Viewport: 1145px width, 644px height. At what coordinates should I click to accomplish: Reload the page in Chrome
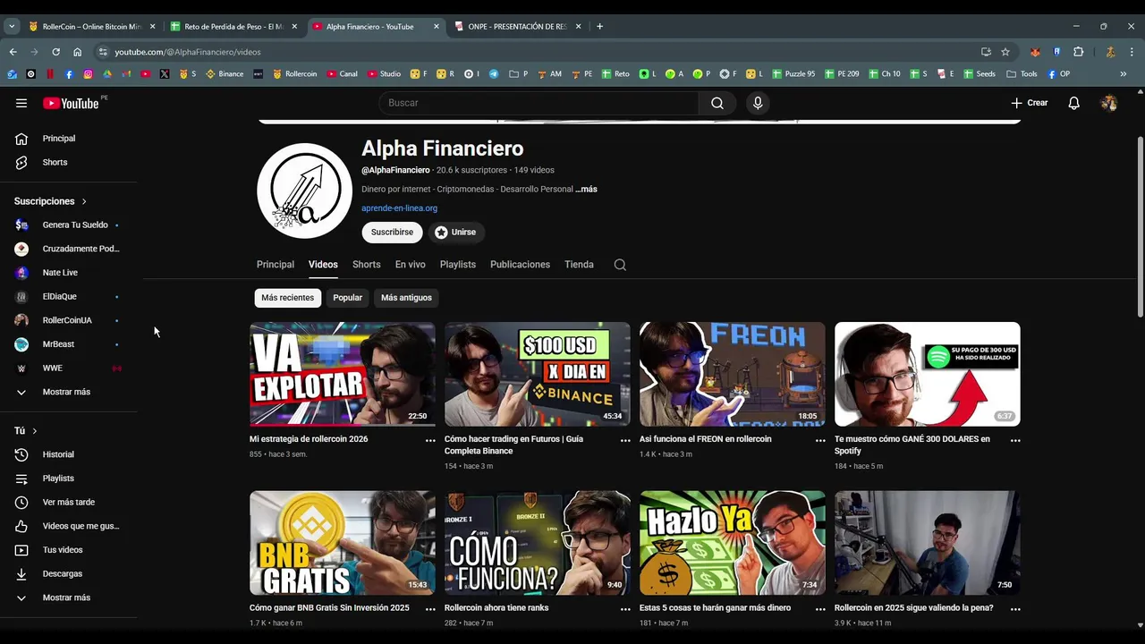coord(55,52)
